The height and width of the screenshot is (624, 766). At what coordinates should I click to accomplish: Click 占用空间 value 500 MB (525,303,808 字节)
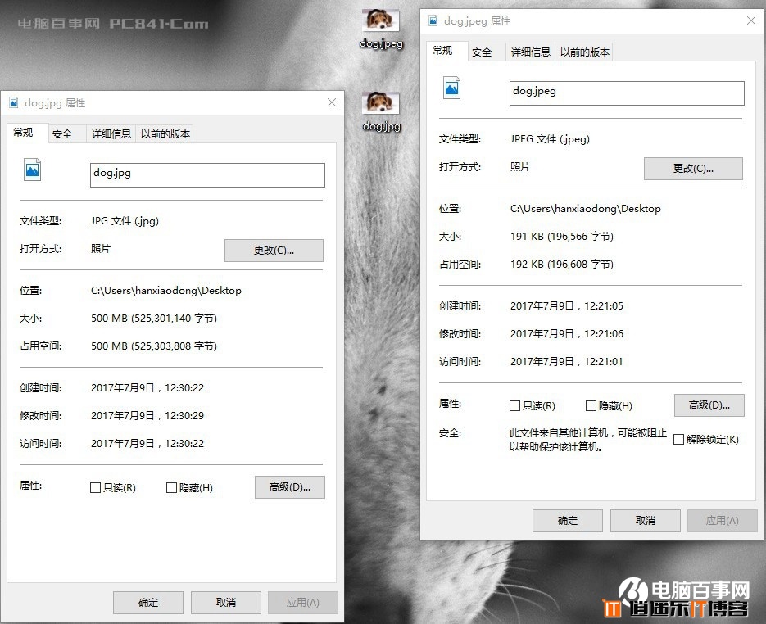pos(154,346)
